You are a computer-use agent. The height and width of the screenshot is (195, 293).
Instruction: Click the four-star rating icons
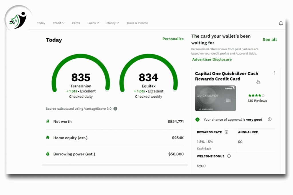256,95
